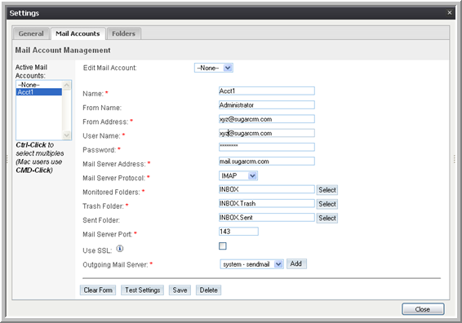Click the Password input field
The height and width of the screenshot is (323, 462).
tap(267, 147)
